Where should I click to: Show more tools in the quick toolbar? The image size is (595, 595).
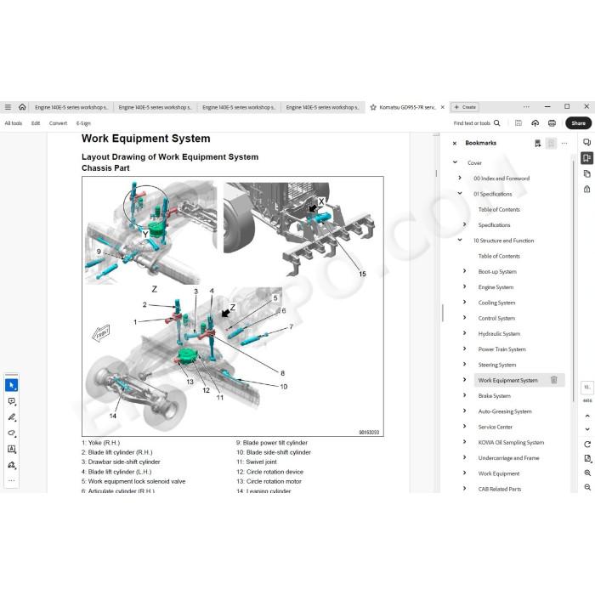(11, 480)
